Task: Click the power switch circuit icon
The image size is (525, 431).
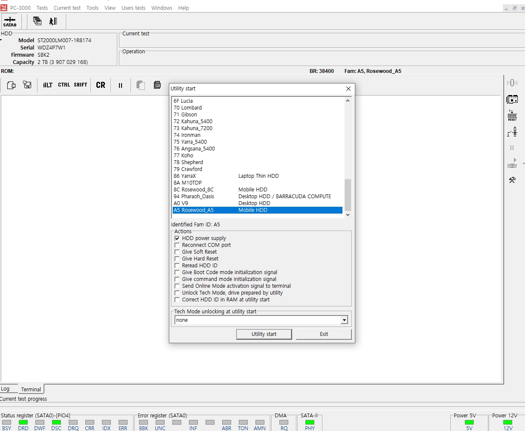Action: (x=512, y=132)
